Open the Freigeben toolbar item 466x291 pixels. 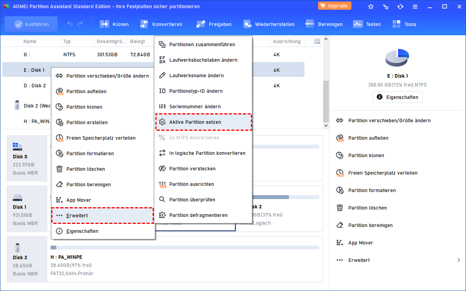pos(214,24)
